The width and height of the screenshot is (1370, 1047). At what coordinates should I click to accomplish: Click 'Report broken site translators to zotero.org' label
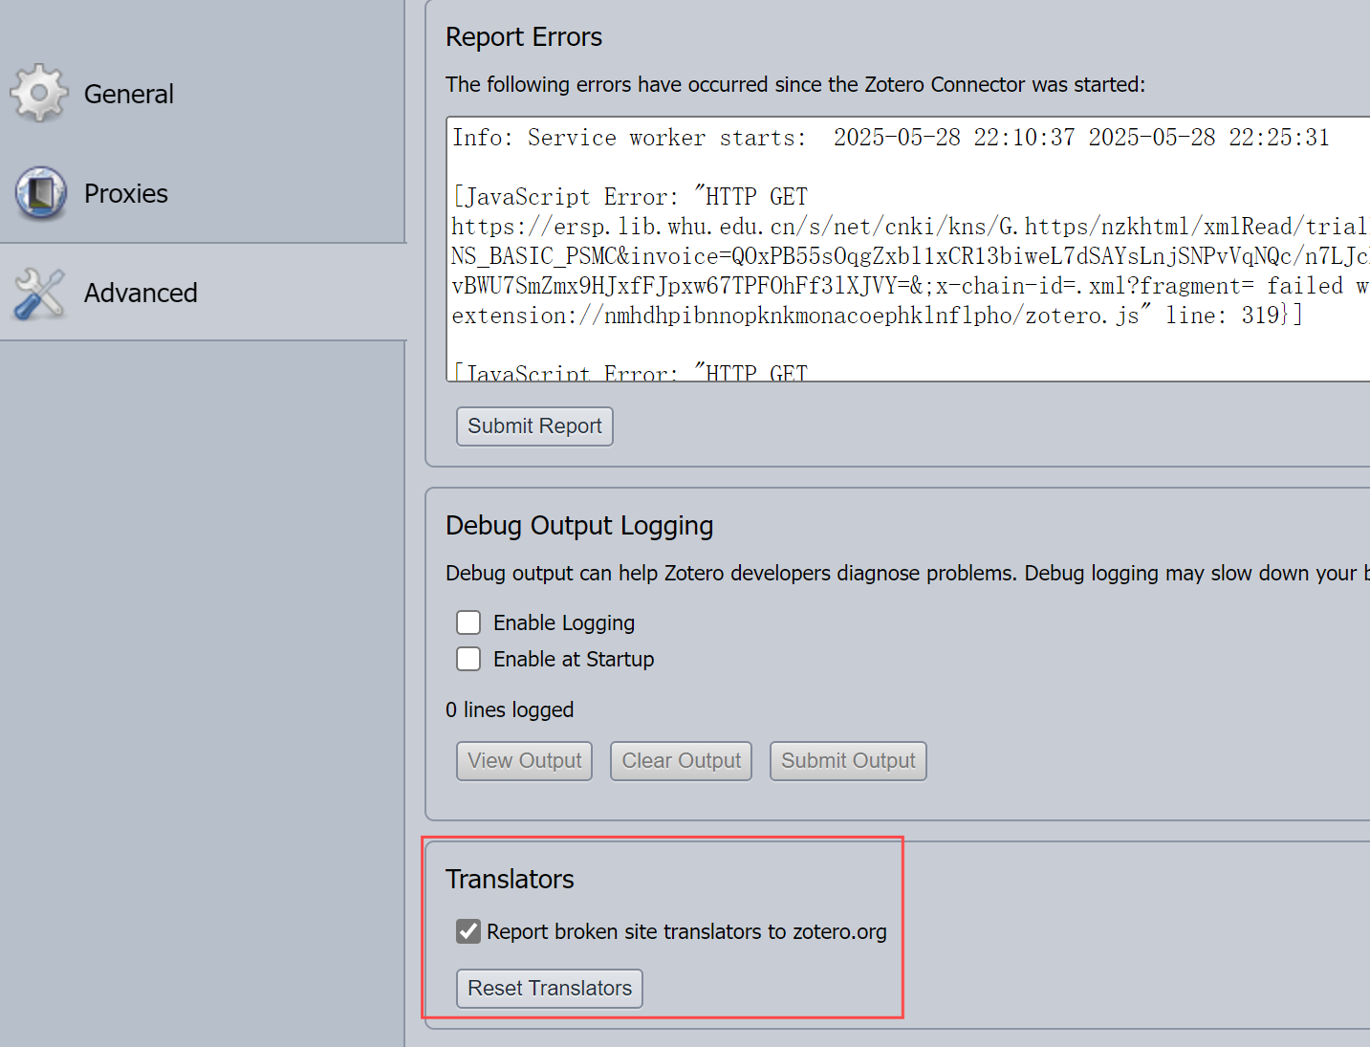coord(686,932)
